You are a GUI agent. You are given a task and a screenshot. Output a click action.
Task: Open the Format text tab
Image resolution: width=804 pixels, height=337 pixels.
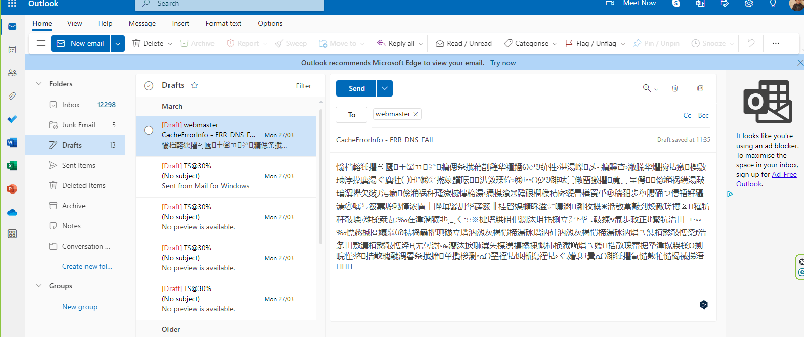click(x=224, y=23)
